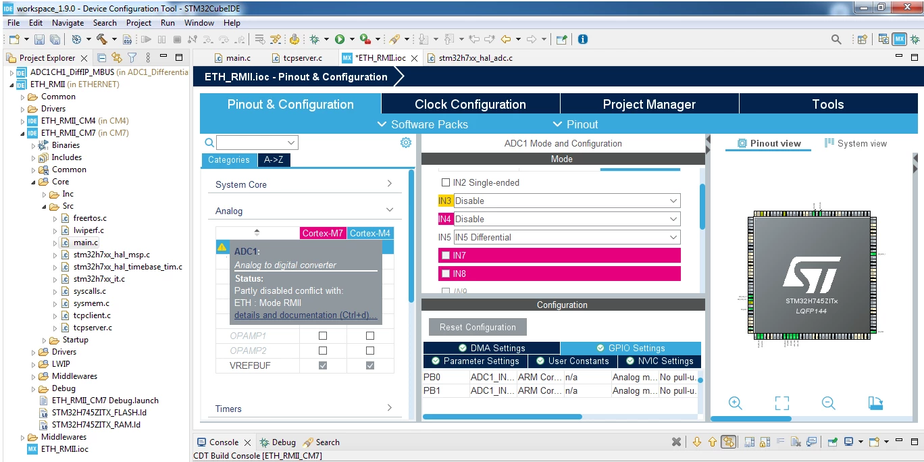Image resolution: width=924 pixels, height=462 pixels.
Task: Click the gear settings icon in Categories panel
Action: (x=405, y=143)
